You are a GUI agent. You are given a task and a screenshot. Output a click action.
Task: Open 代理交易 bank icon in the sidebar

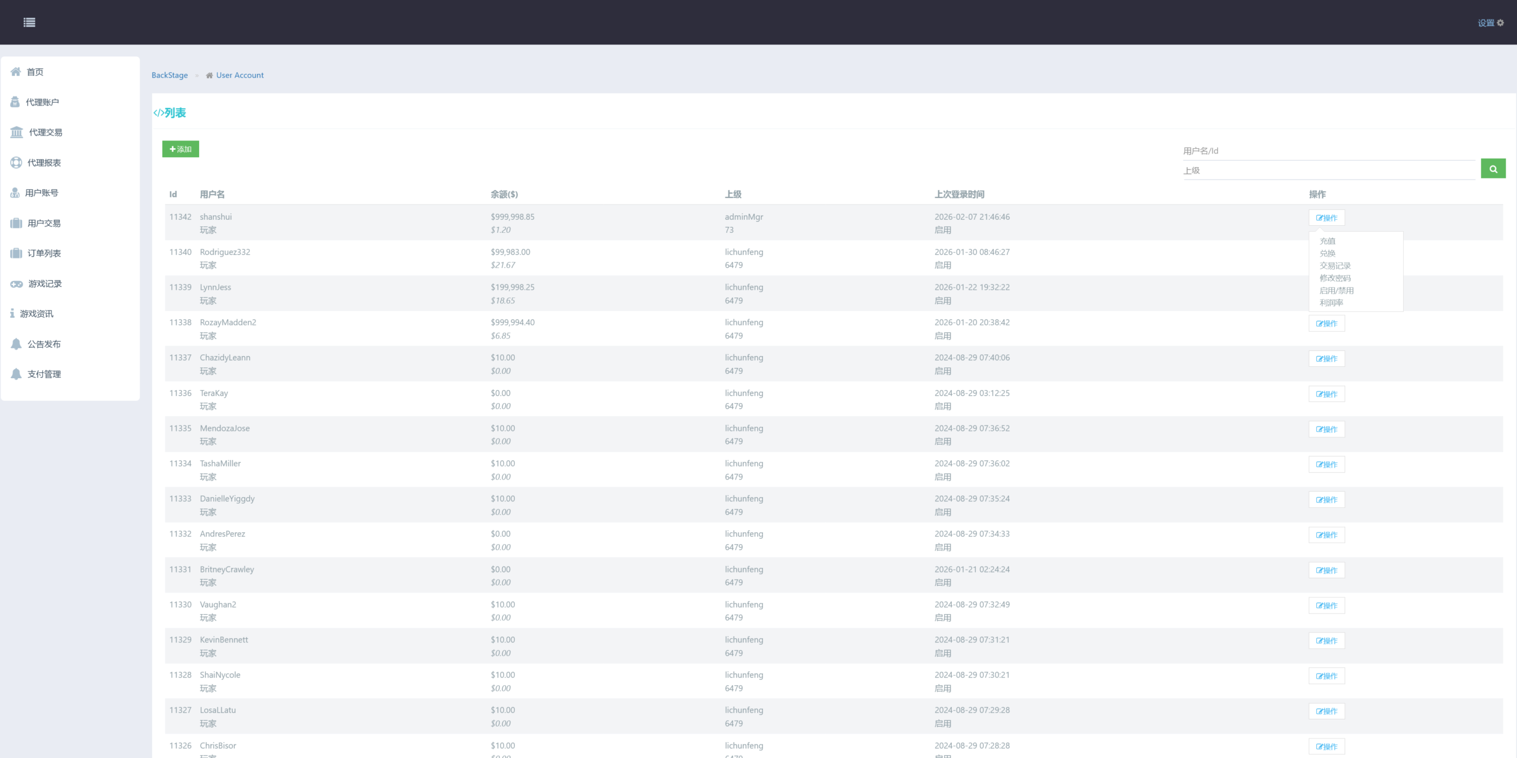click(17, 132)
